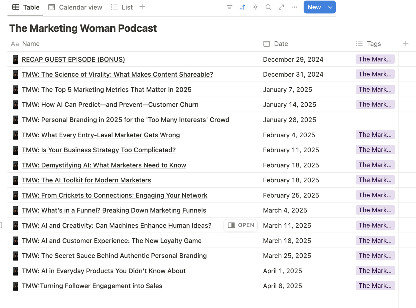This screenshot has width=416, height=308.
Task: Click the database title The Marketing Woman Podcast
Action: [x=83, y=28]
